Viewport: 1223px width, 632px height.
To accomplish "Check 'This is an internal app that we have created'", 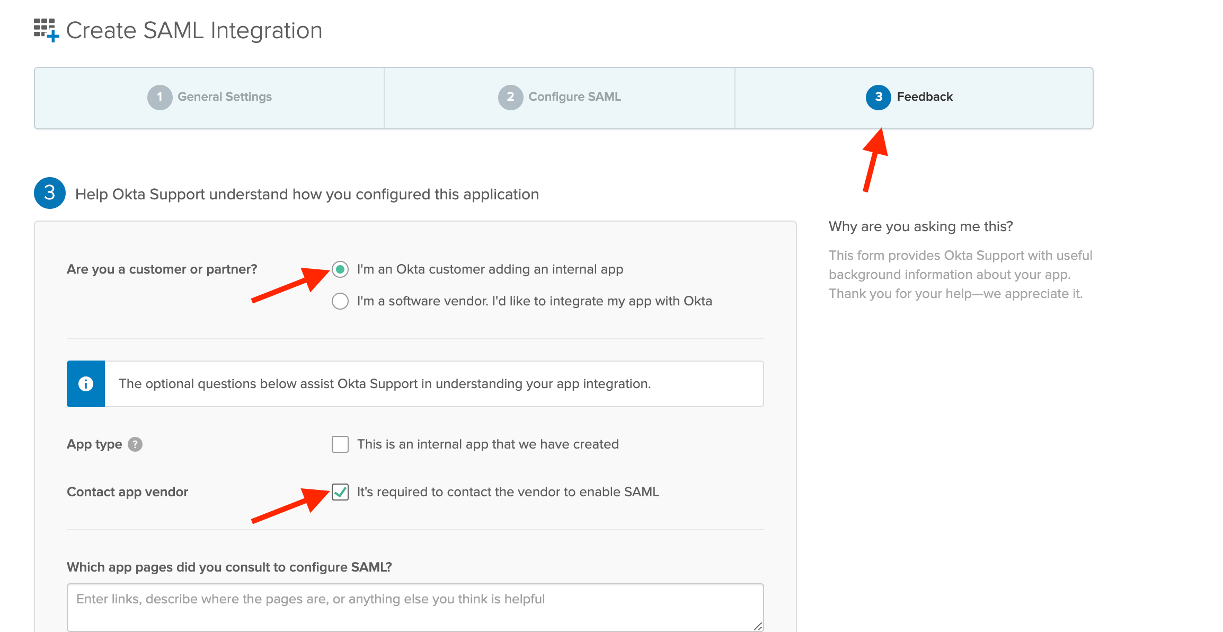I will (340, 444).
